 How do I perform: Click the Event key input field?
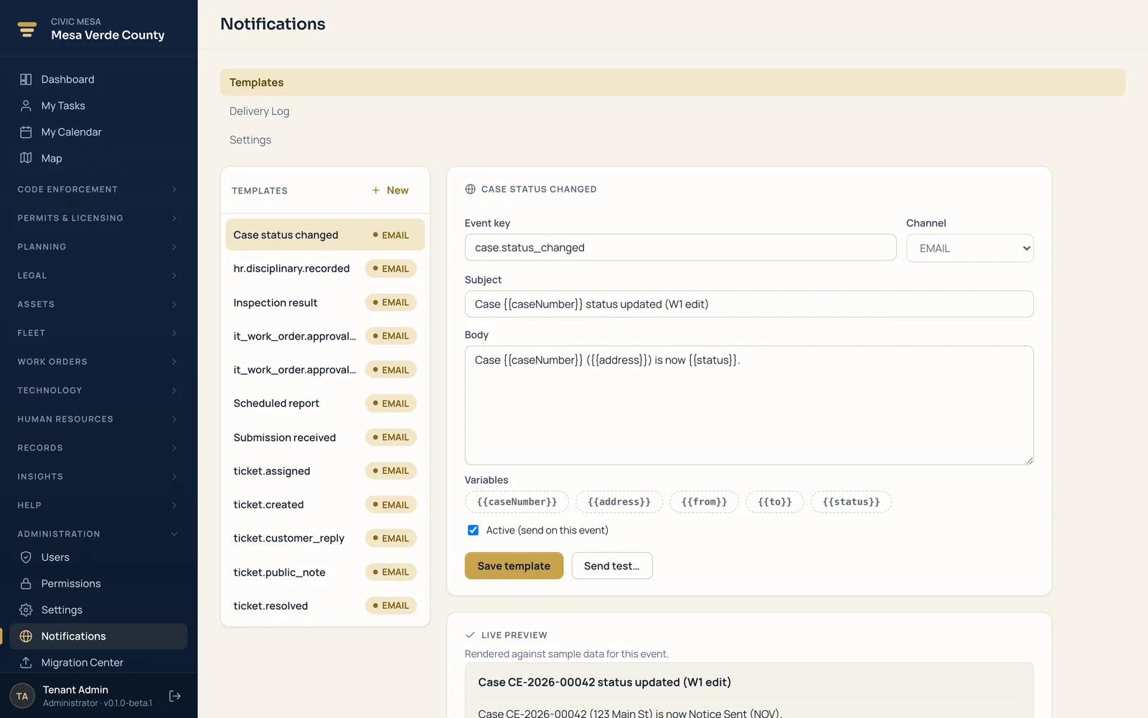coord(680,248)
